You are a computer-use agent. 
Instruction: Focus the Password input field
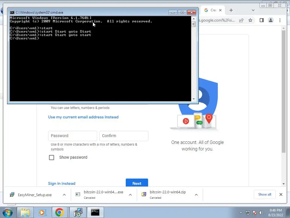point(72,136)
